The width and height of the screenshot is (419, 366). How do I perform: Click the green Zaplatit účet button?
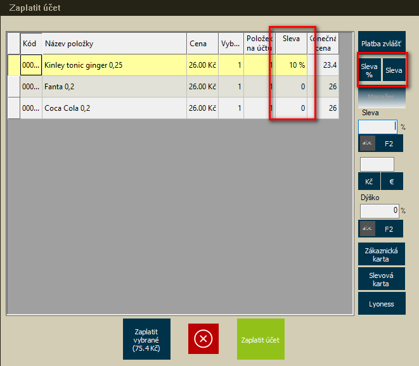click(261, 339)
